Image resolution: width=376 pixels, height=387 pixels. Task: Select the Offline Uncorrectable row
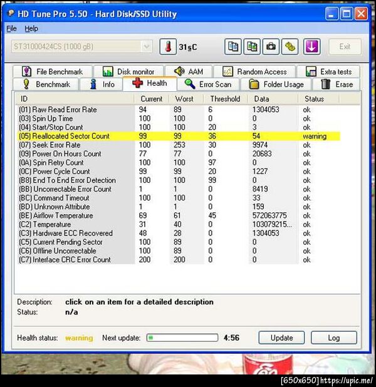point(179,250)
